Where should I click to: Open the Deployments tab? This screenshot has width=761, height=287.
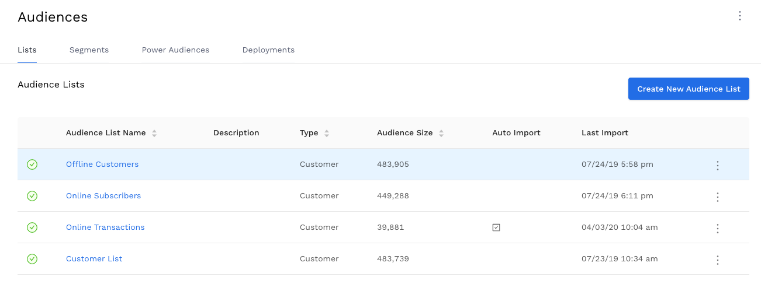point(268,50)
